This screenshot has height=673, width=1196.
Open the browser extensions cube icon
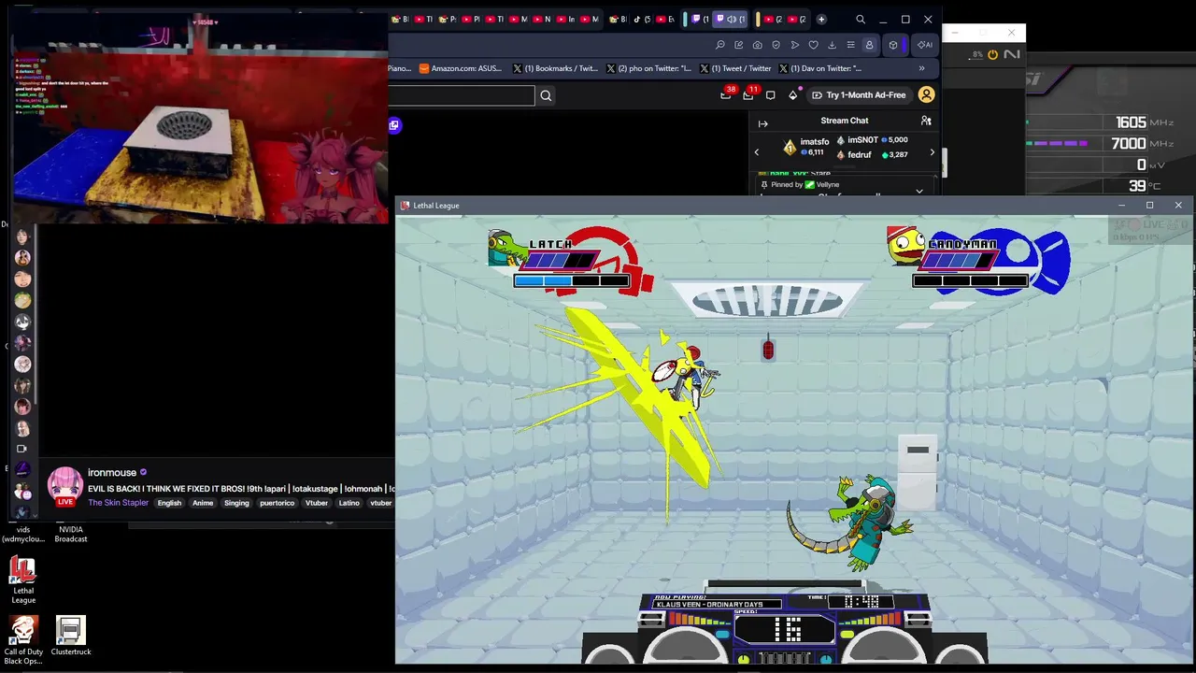tap(893, 45)
